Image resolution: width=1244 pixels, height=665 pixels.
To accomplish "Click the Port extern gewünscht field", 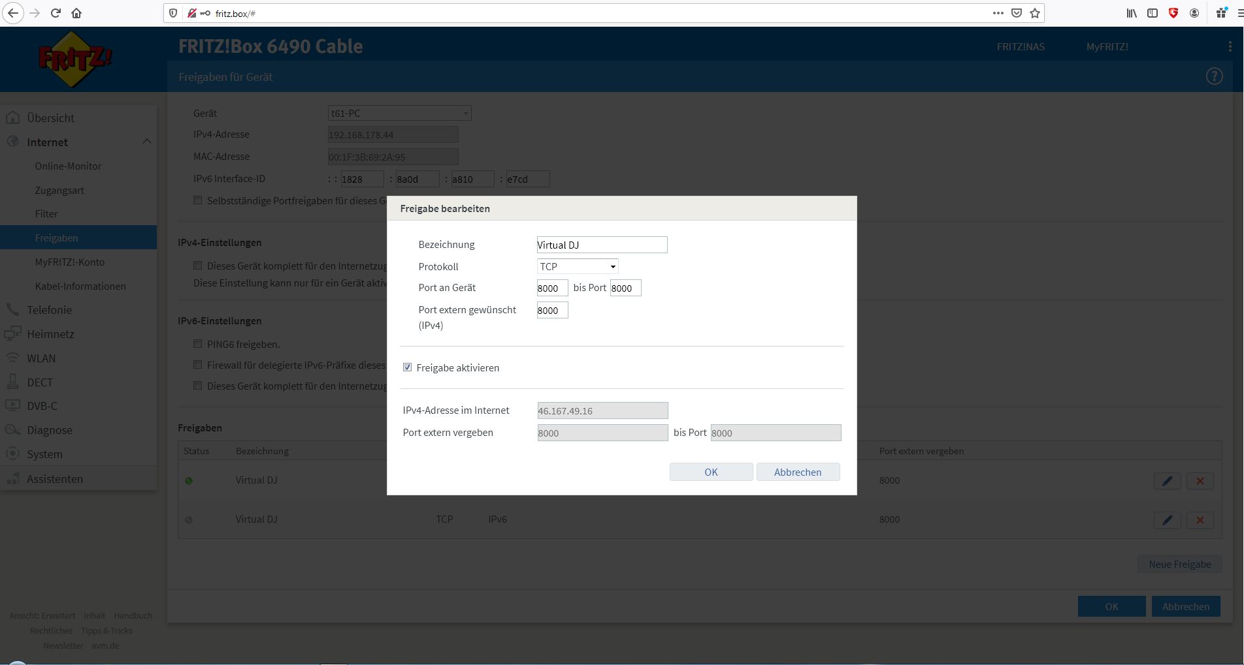I will (552, 310).
